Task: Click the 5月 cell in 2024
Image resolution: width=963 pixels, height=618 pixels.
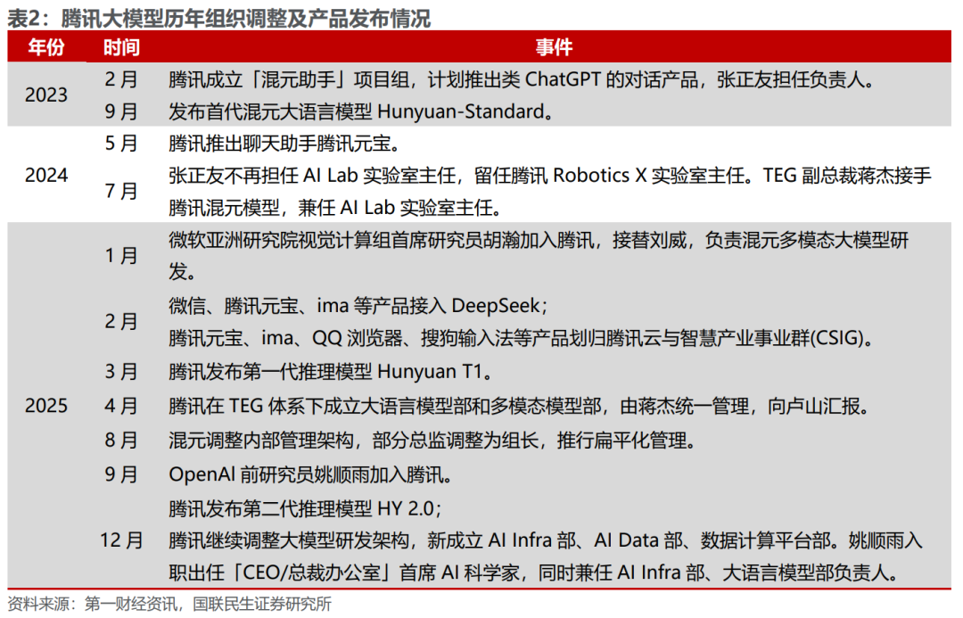Action: coord(121,144)
